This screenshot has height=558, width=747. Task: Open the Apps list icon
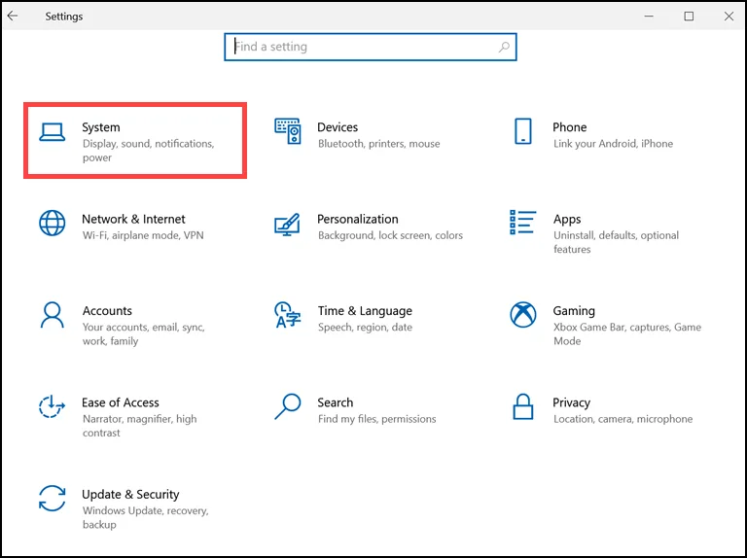[522, 223]
